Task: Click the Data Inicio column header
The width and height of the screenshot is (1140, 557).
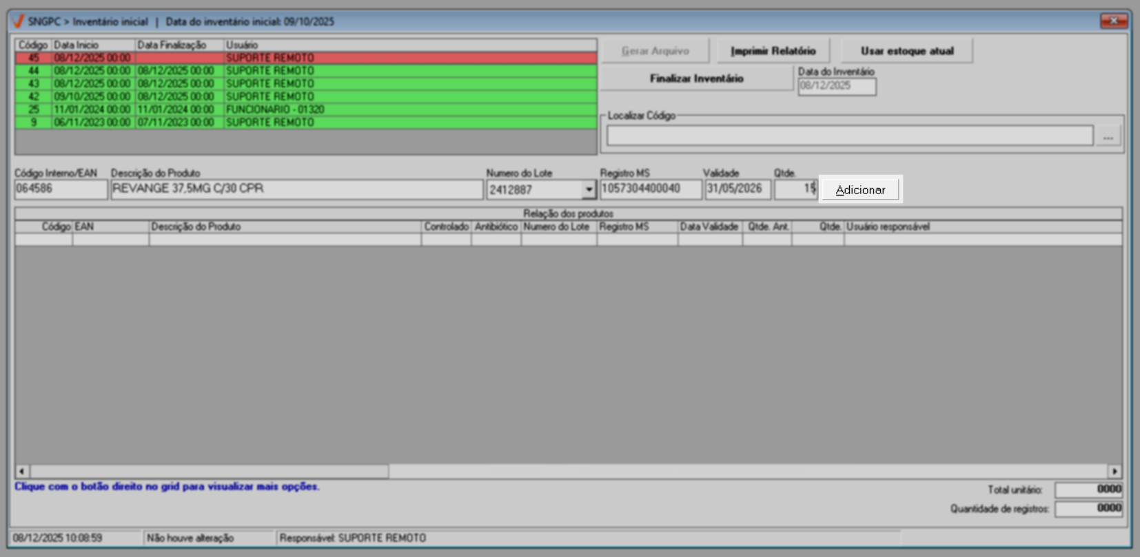Action: [x=93, y=45]
